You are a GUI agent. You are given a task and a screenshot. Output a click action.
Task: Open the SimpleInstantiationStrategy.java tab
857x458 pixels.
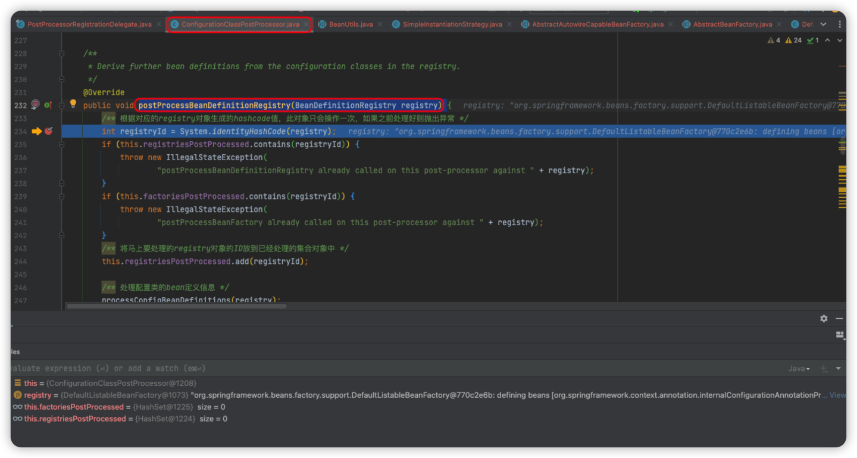click(x=452, y=24)
